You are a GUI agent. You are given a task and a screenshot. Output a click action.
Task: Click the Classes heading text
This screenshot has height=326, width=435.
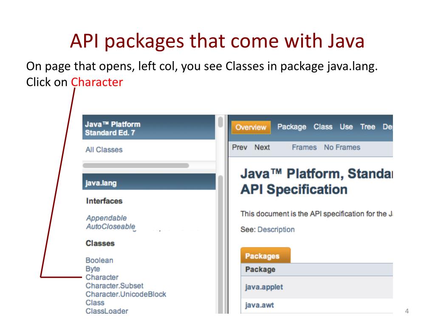click(x=100, y=243)
